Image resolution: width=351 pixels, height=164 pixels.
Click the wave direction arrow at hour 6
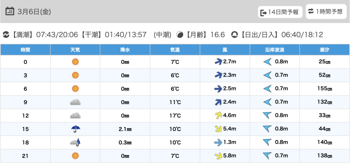click(x=267, y=89)
